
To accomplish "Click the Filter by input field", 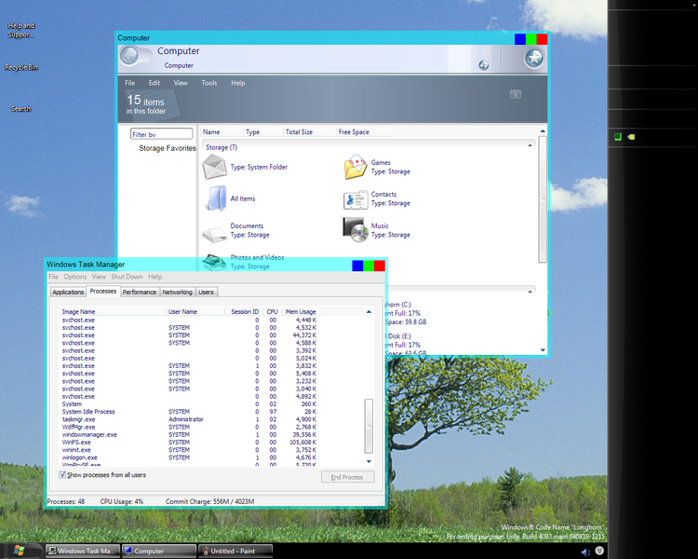I will [162, 134].
